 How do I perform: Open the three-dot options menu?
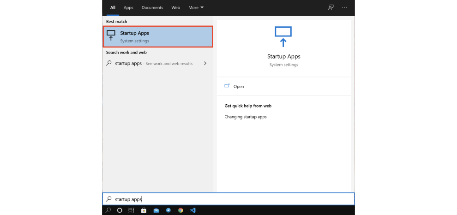[x=344, y=7]
